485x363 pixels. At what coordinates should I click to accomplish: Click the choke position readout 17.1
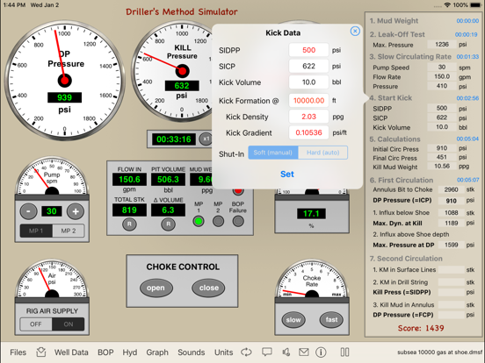pos(311,214)
